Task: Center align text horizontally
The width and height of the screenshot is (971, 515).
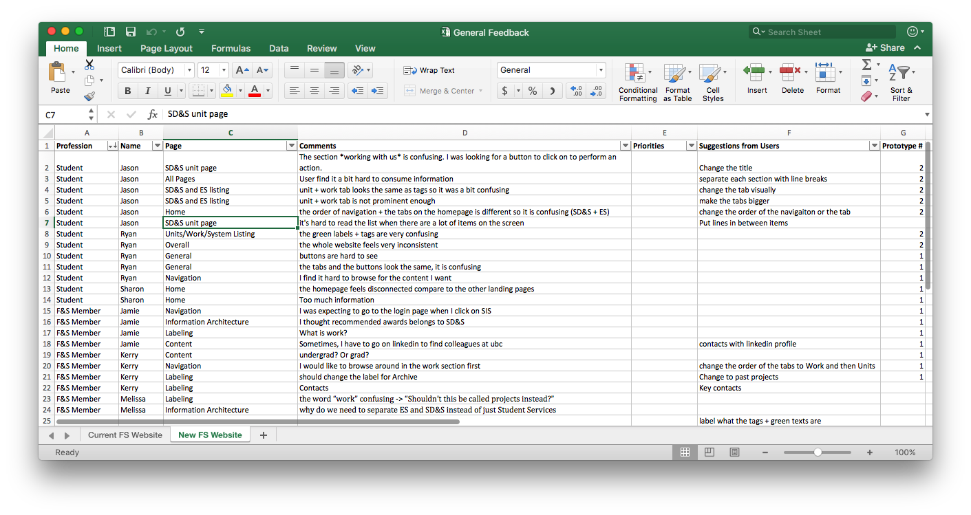Action: 314,91
